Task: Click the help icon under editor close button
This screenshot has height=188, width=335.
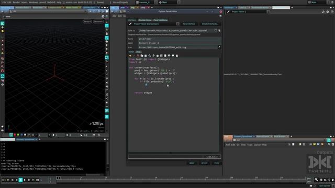Action: 220,16
